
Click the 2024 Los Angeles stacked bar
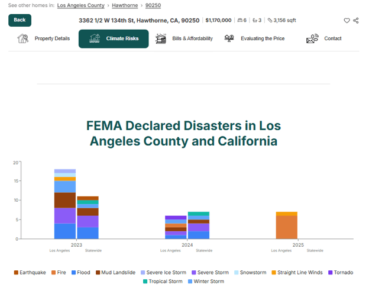(176, 228)
